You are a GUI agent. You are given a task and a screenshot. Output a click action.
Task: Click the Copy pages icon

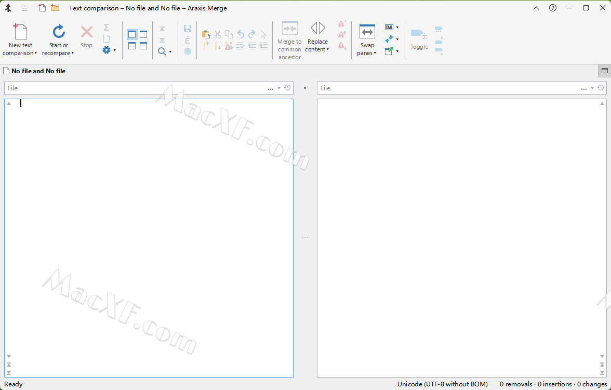(229, 34)
